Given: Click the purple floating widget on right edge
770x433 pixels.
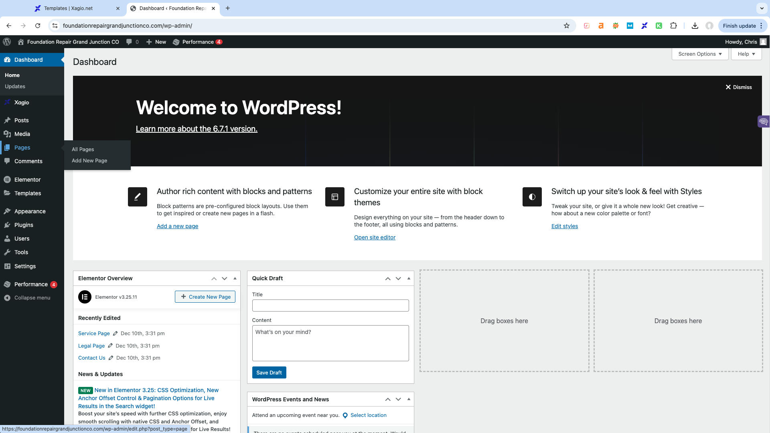Looking at the screenshot, I should pyautogui.click(x=764, y=121).
